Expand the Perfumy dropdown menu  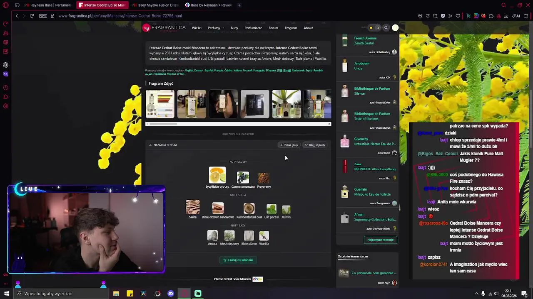point(215,28)
